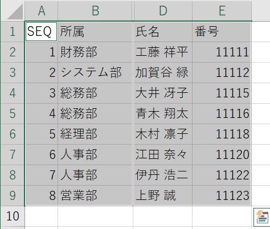The width and height of the screenshot is (270, 229).
Task: Select row 1 header
Action: (13, 31)
